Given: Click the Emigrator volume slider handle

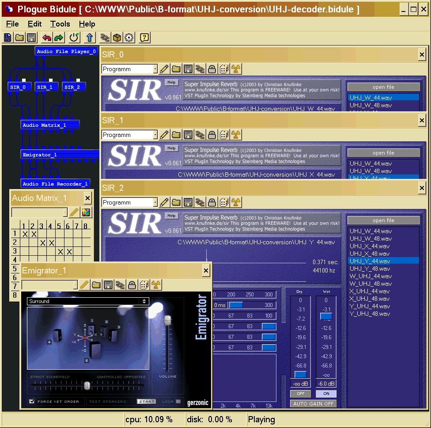Looking at the screenshot, I should point(167,320).
